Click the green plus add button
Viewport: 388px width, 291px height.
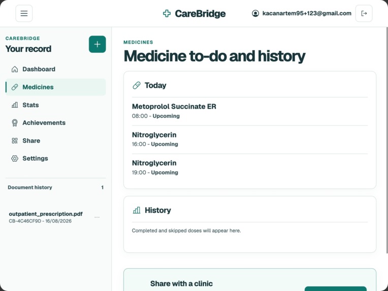pos(97,44)
